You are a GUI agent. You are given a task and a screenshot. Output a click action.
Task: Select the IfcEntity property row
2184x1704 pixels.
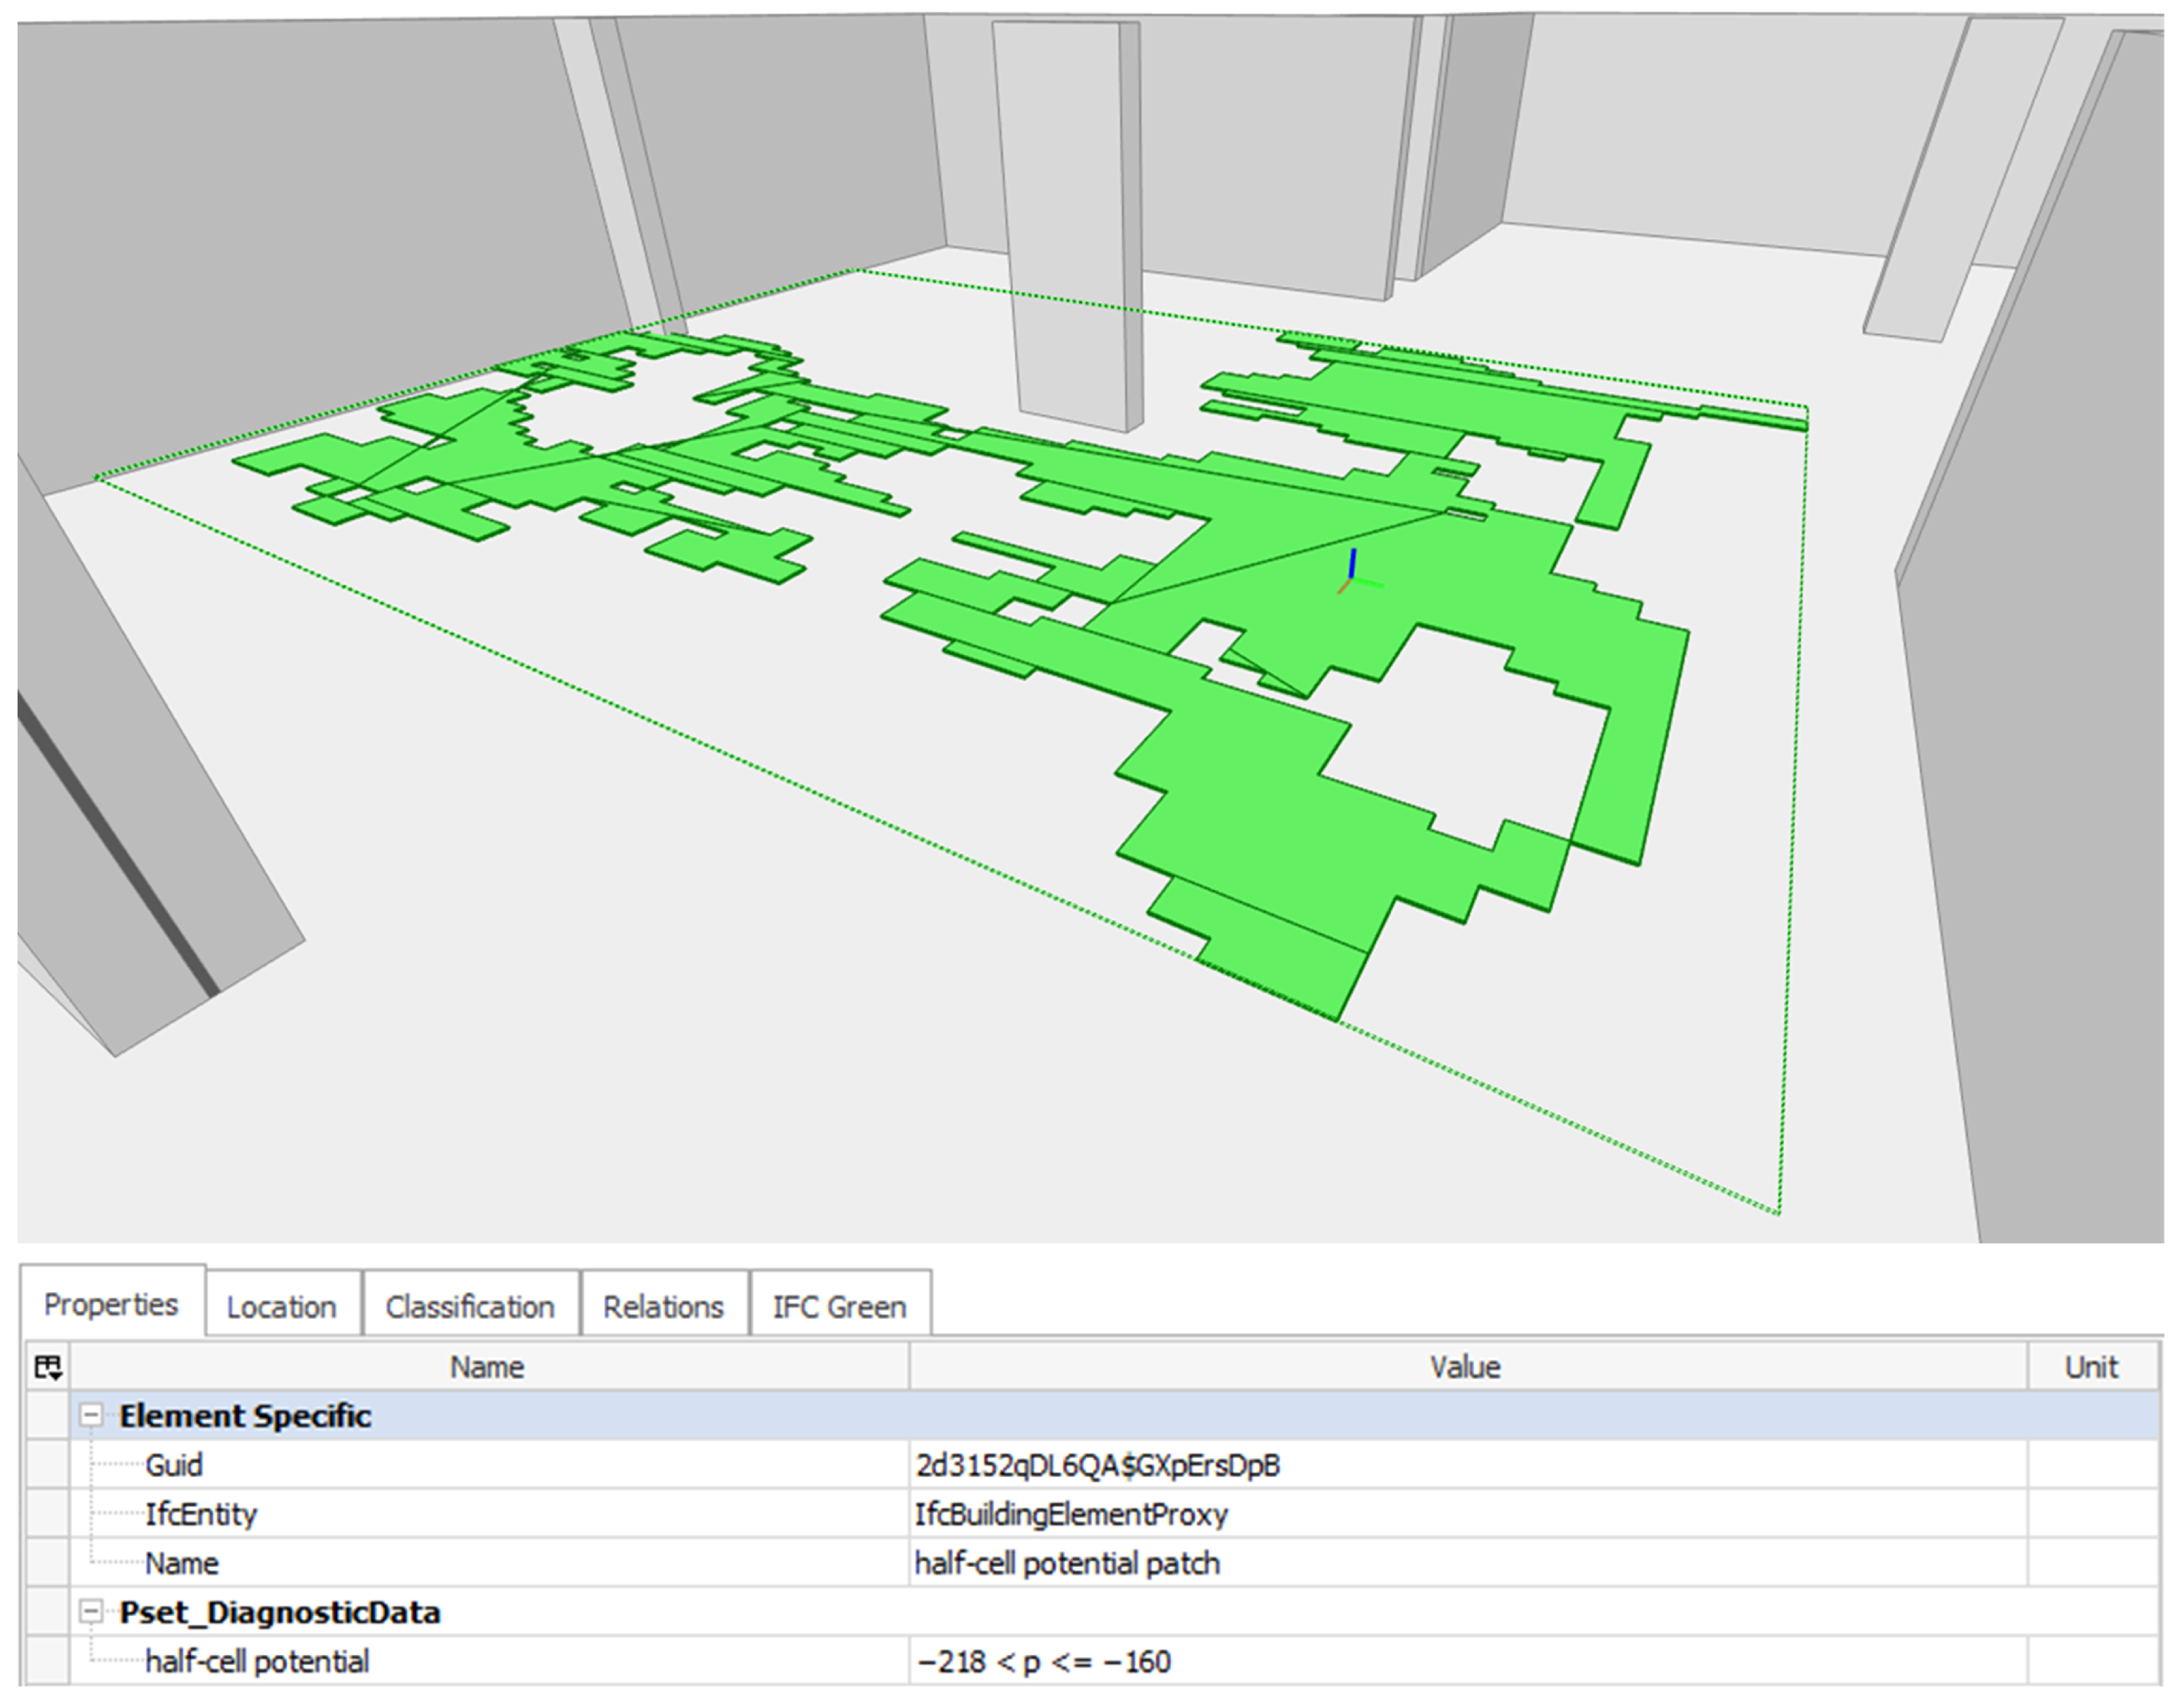coord(1092,1513)
